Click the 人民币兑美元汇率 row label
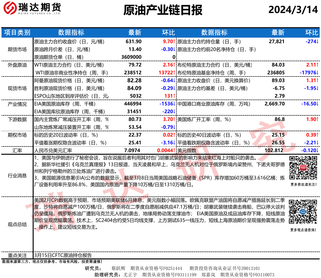Viewport: 321px width, 278px height. click(x=53, y=150)
